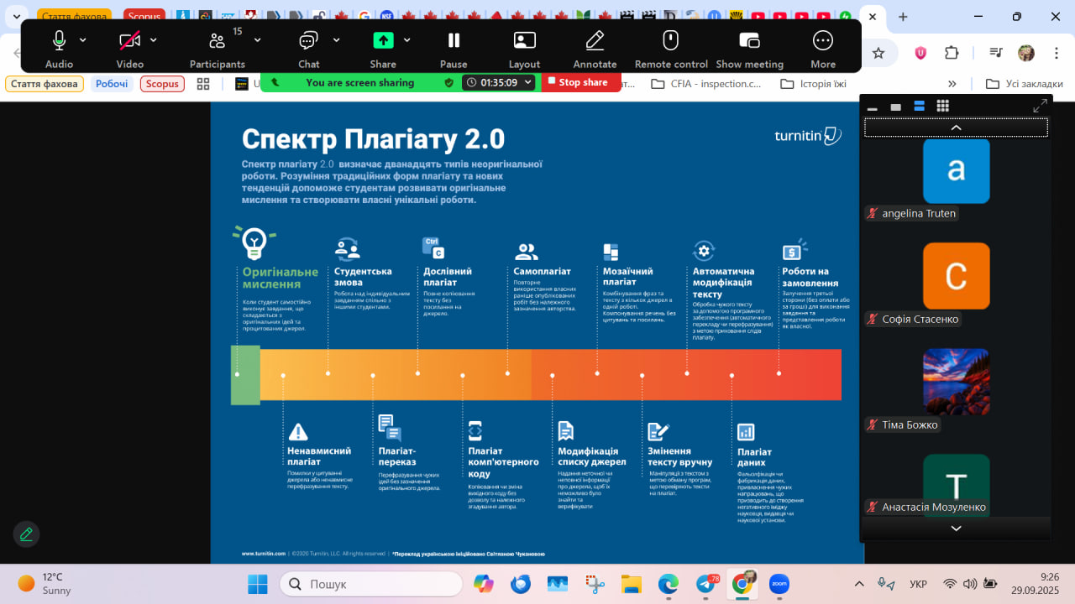Open Telegram from the taskbar

[705, 584]
